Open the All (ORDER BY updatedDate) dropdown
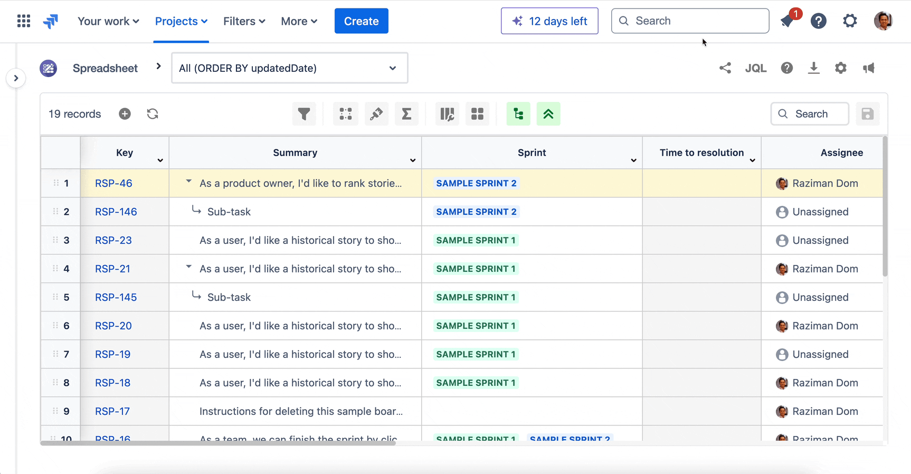The image size is (911, 474). click(289, 68)
